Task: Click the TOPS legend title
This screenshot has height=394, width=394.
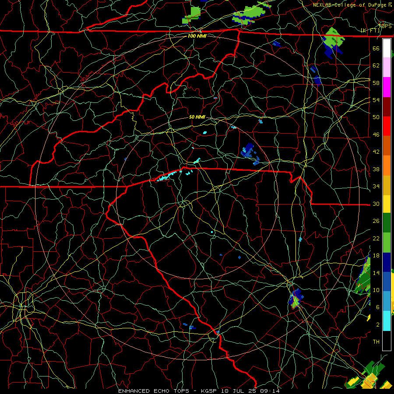Action: click(x=385, y=26)
